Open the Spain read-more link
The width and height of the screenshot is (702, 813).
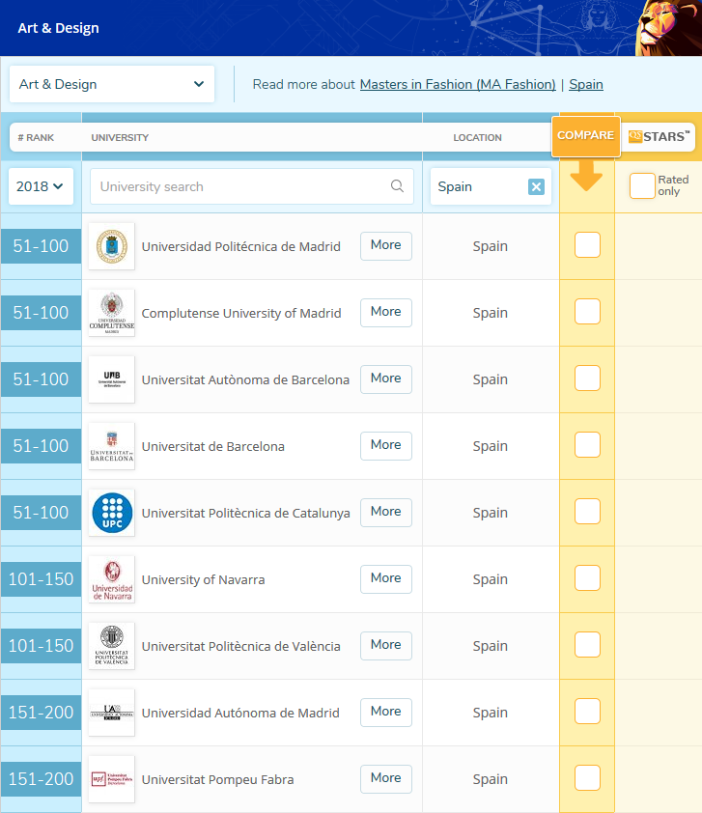coord(586,85)
